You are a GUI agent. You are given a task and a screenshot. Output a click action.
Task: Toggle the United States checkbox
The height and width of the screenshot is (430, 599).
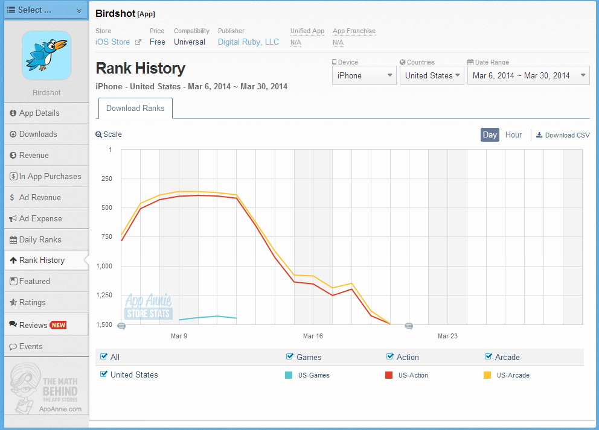(103, 374)
